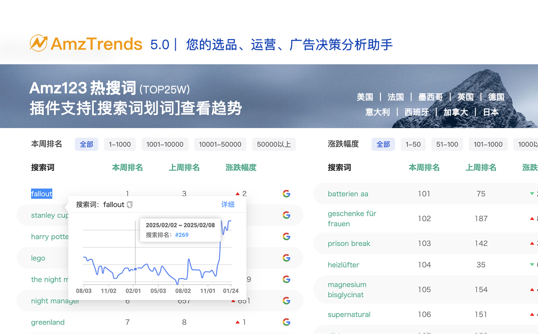This screenshot has height=336, width=538.
Task: Open the prison break search term
Action: [x=349, y=244]
